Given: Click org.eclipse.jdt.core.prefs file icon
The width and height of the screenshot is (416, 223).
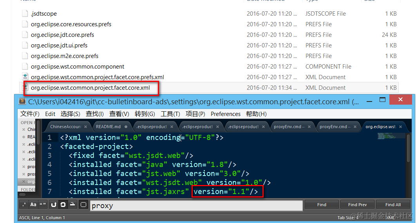Looking at the screenshot, I should coord(25,35).
